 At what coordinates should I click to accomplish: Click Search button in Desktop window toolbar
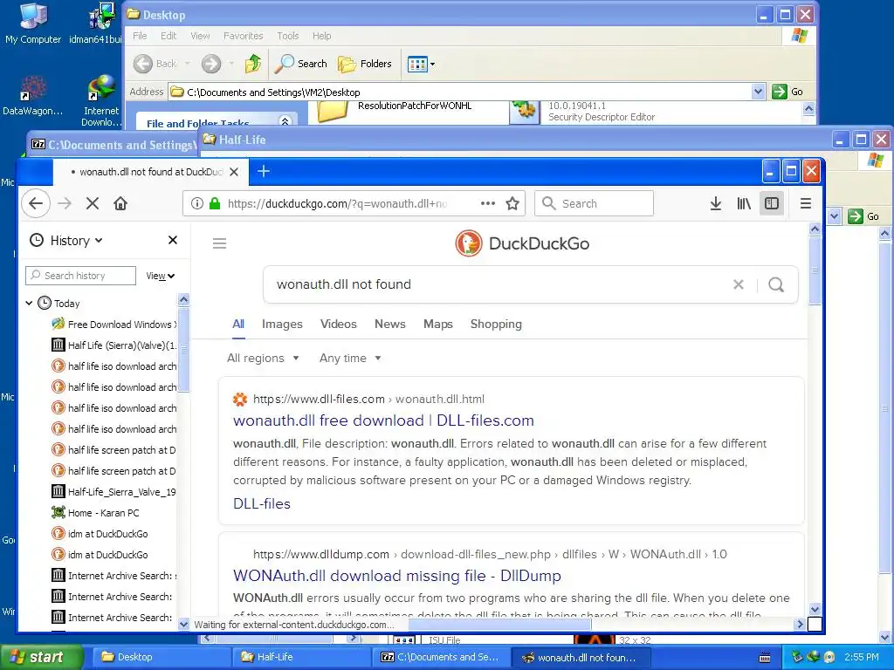pyautogui.click(x=300, y=64)
